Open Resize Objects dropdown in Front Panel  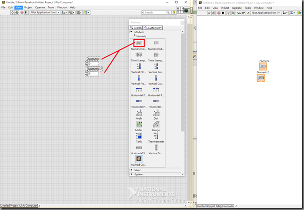click(79, 12)
